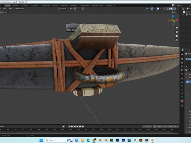Open the Object properties tab
Image resolution: width=191 pixels, height=143 pixels.
coord(182,79)
